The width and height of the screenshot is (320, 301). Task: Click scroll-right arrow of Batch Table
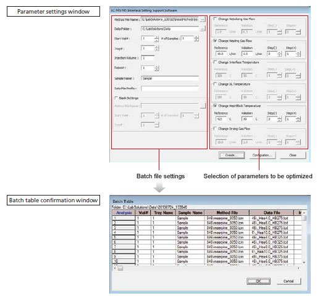[298, 268]
